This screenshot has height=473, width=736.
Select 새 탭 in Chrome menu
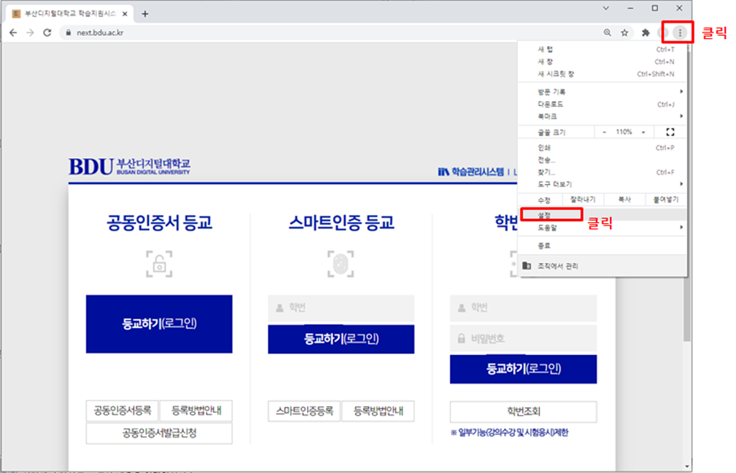pyautogui.click(x=602, y=50)
